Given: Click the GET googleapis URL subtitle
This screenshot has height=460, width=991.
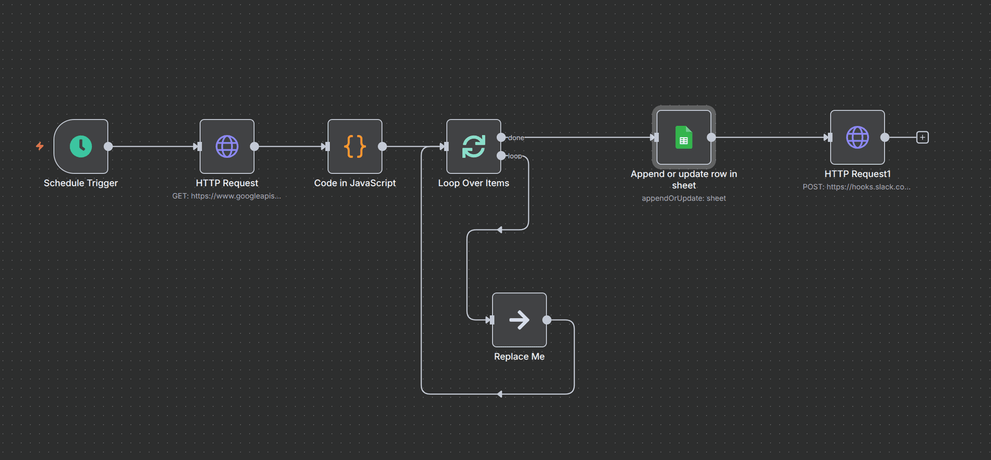Looking at the screenshot, I should click(227, 196).
